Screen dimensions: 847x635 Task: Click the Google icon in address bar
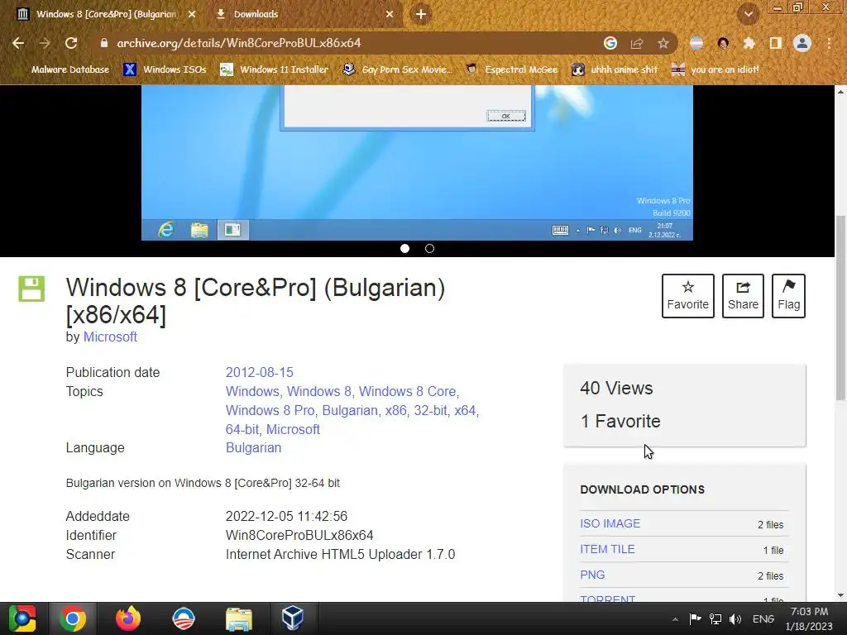click(610, 43)
